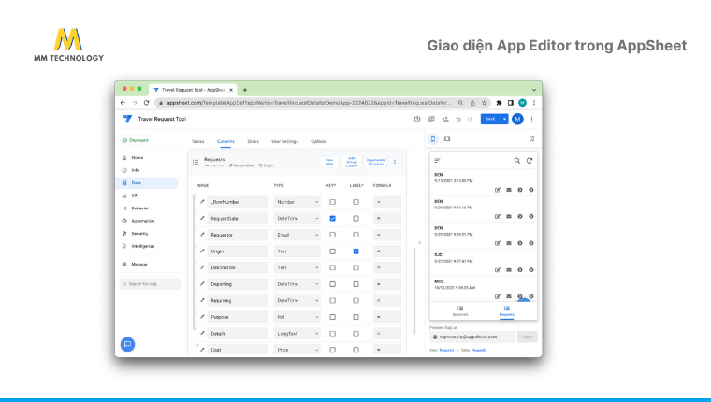Open Email type dropdown for Requestor
The height and width of the screenshot is (402, 711).
pyautogui.click(x=297, y=235)
